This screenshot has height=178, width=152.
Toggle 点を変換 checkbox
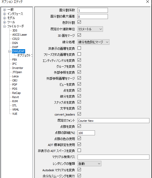pos(79,90)
